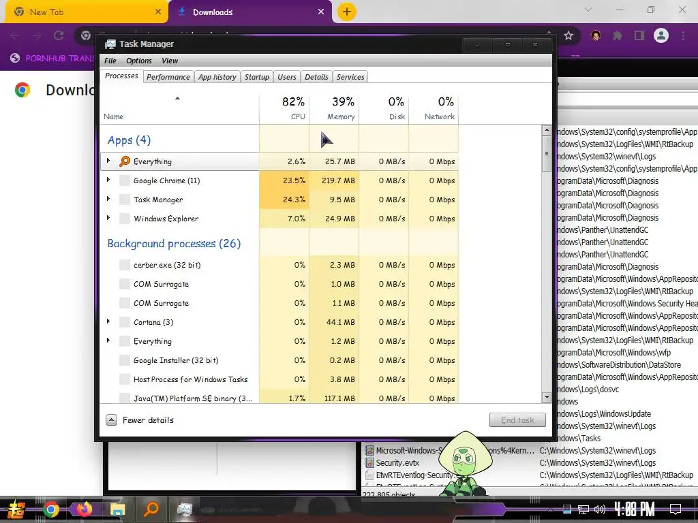Click the Google Chrome process icon
The height and width of the screenshot is (523, 698).
tap(125, 180)
